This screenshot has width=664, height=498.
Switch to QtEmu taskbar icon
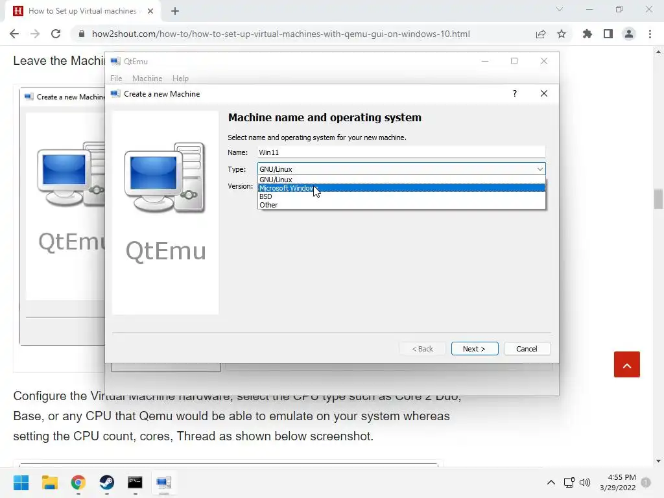[164, 482]
